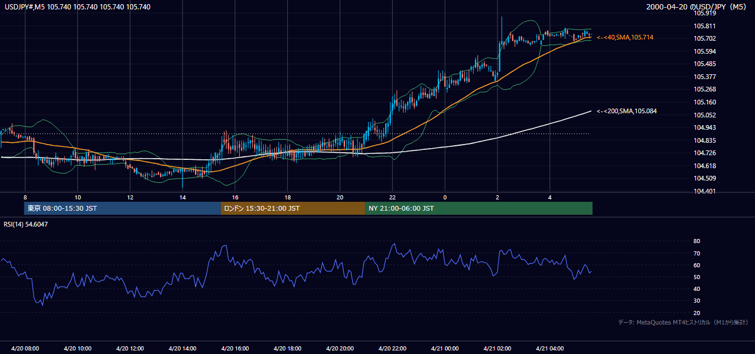
Task: Click the 4/21 00:00 date label
Action: point(445,348)
